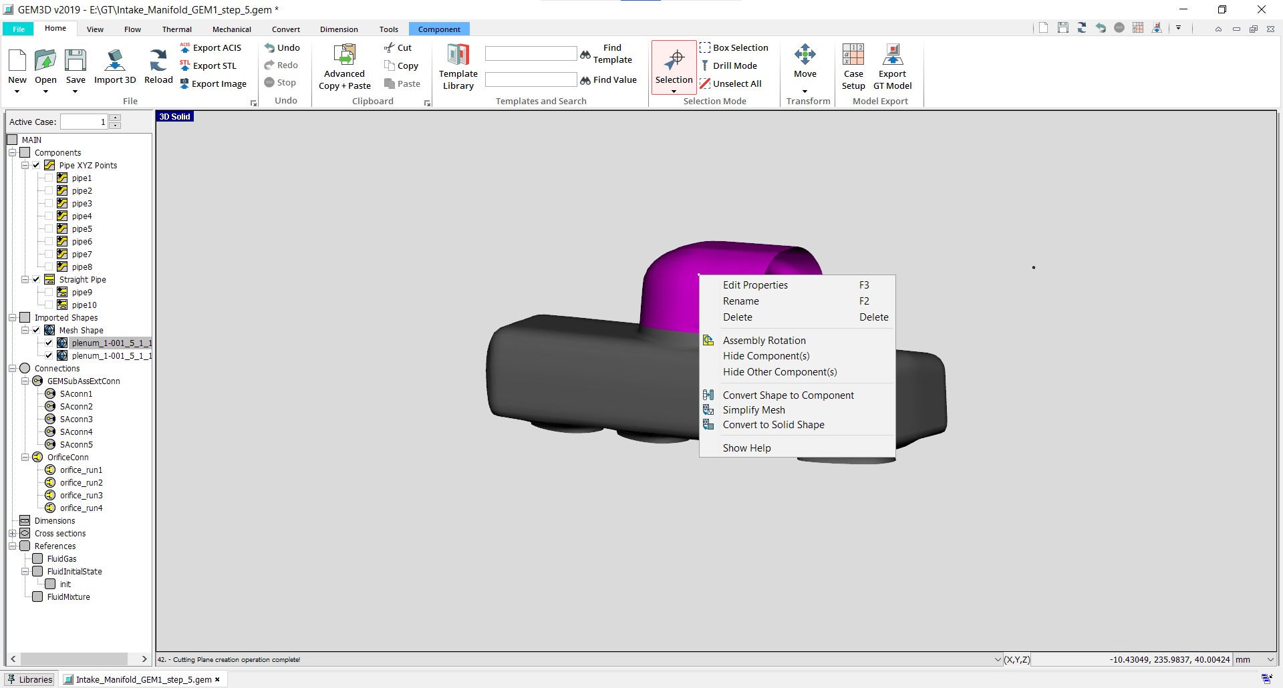
Task: Choose Simplify Mesh in the context menu
Action: [x=797, y=410]
